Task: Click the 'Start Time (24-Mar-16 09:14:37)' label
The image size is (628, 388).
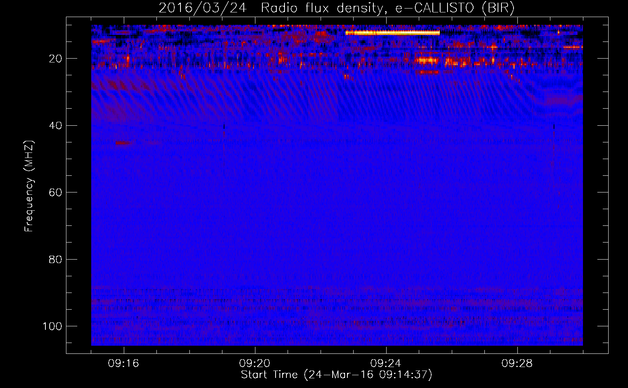Action: click(x=337, y=375)
